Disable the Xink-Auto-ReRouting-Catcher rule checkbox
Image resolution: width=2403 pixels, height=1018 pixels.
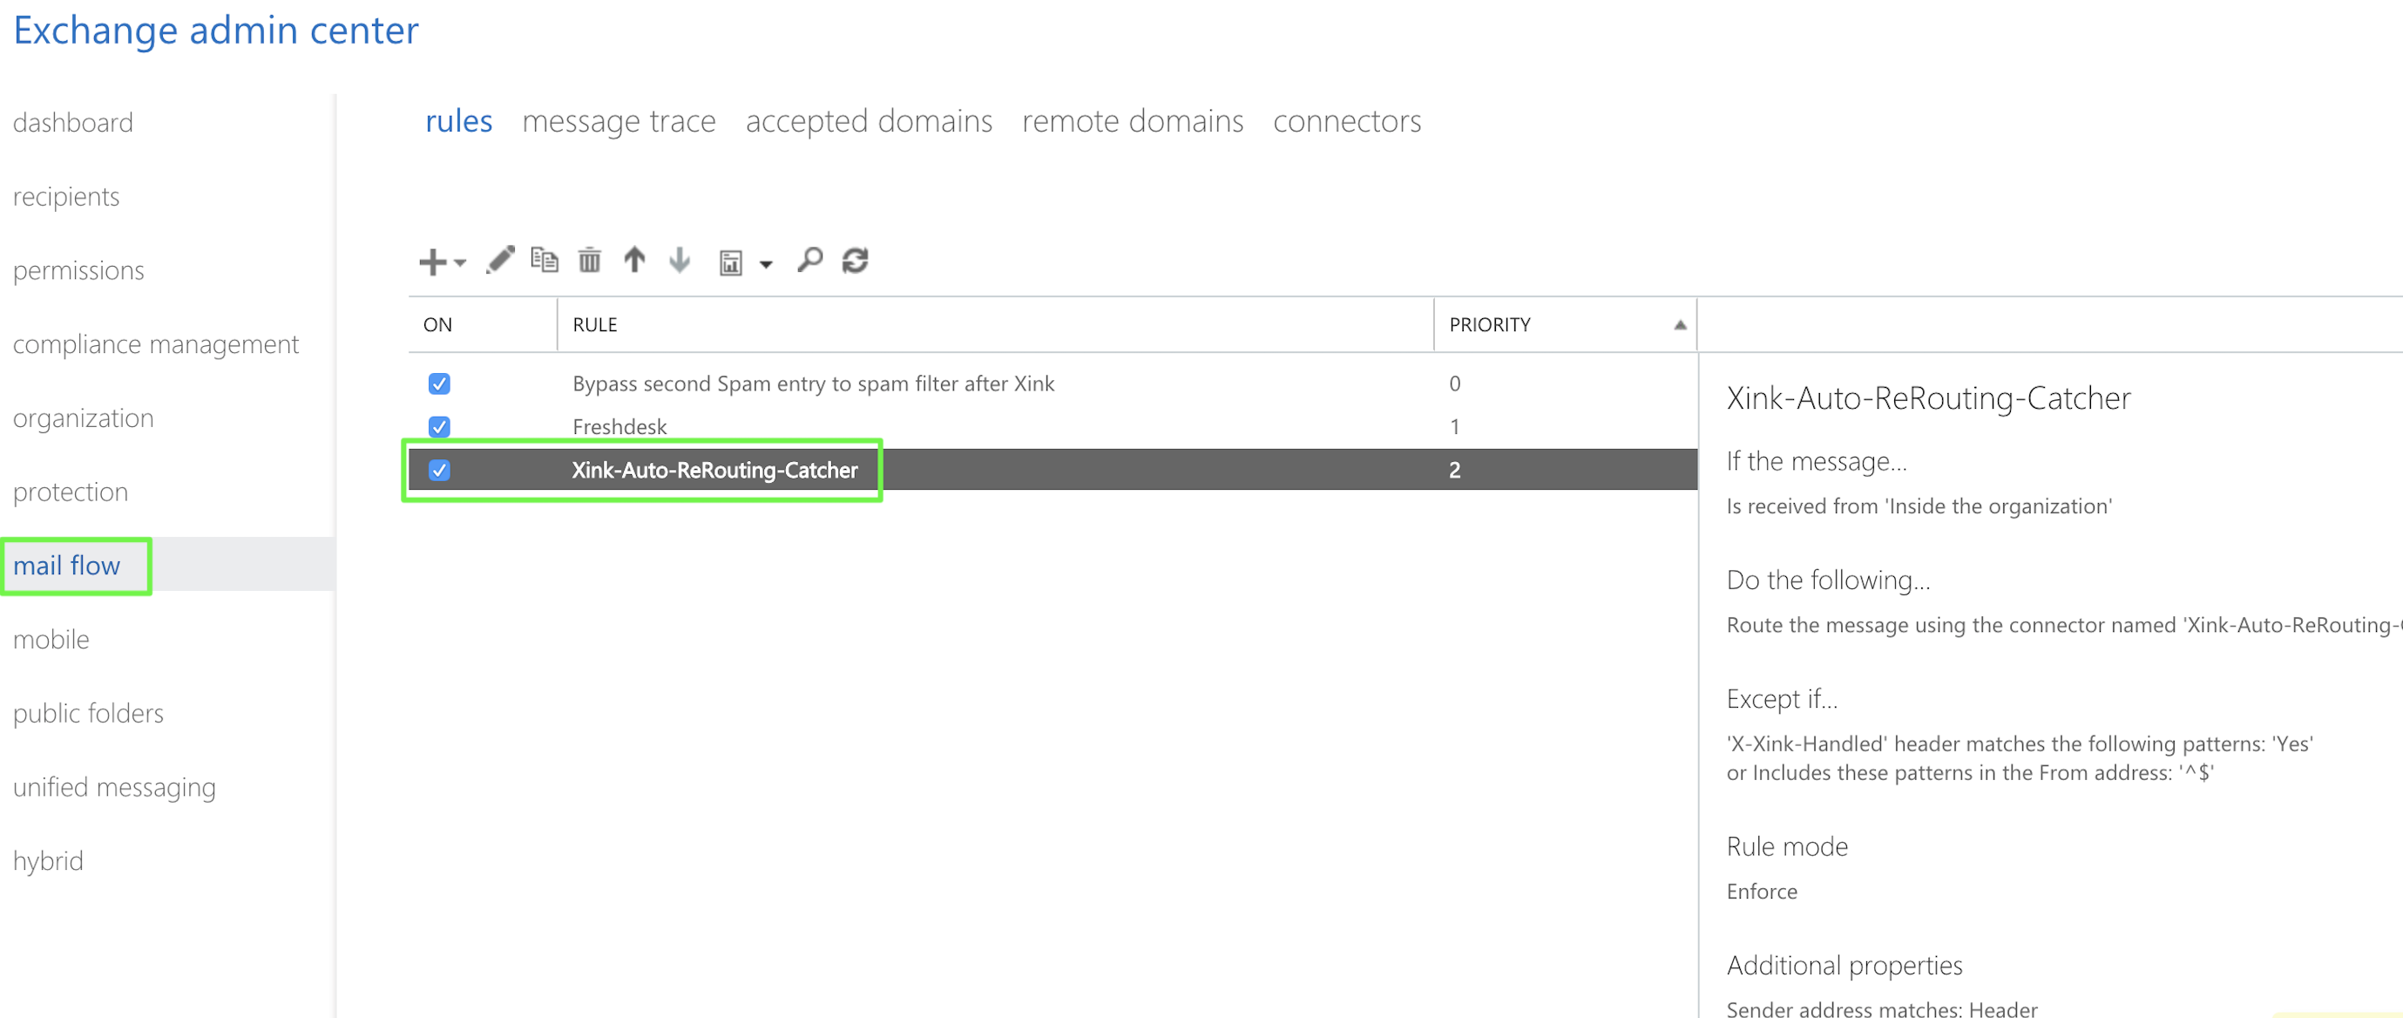[x=439, y=471]
